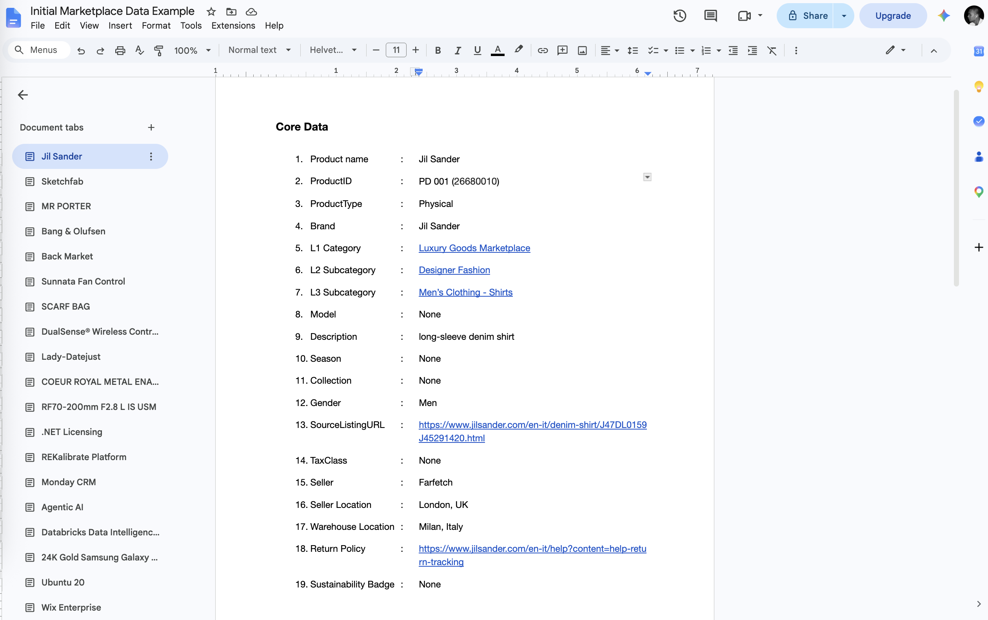Screen dimensions: 988x620
Task: Open the Luxury Goods Marketplace link
Action: coord(474,248)
